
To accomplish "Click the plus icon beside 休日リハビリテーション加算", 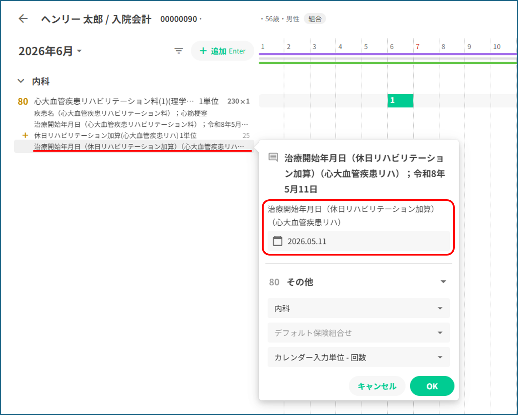I will [25, 135].
